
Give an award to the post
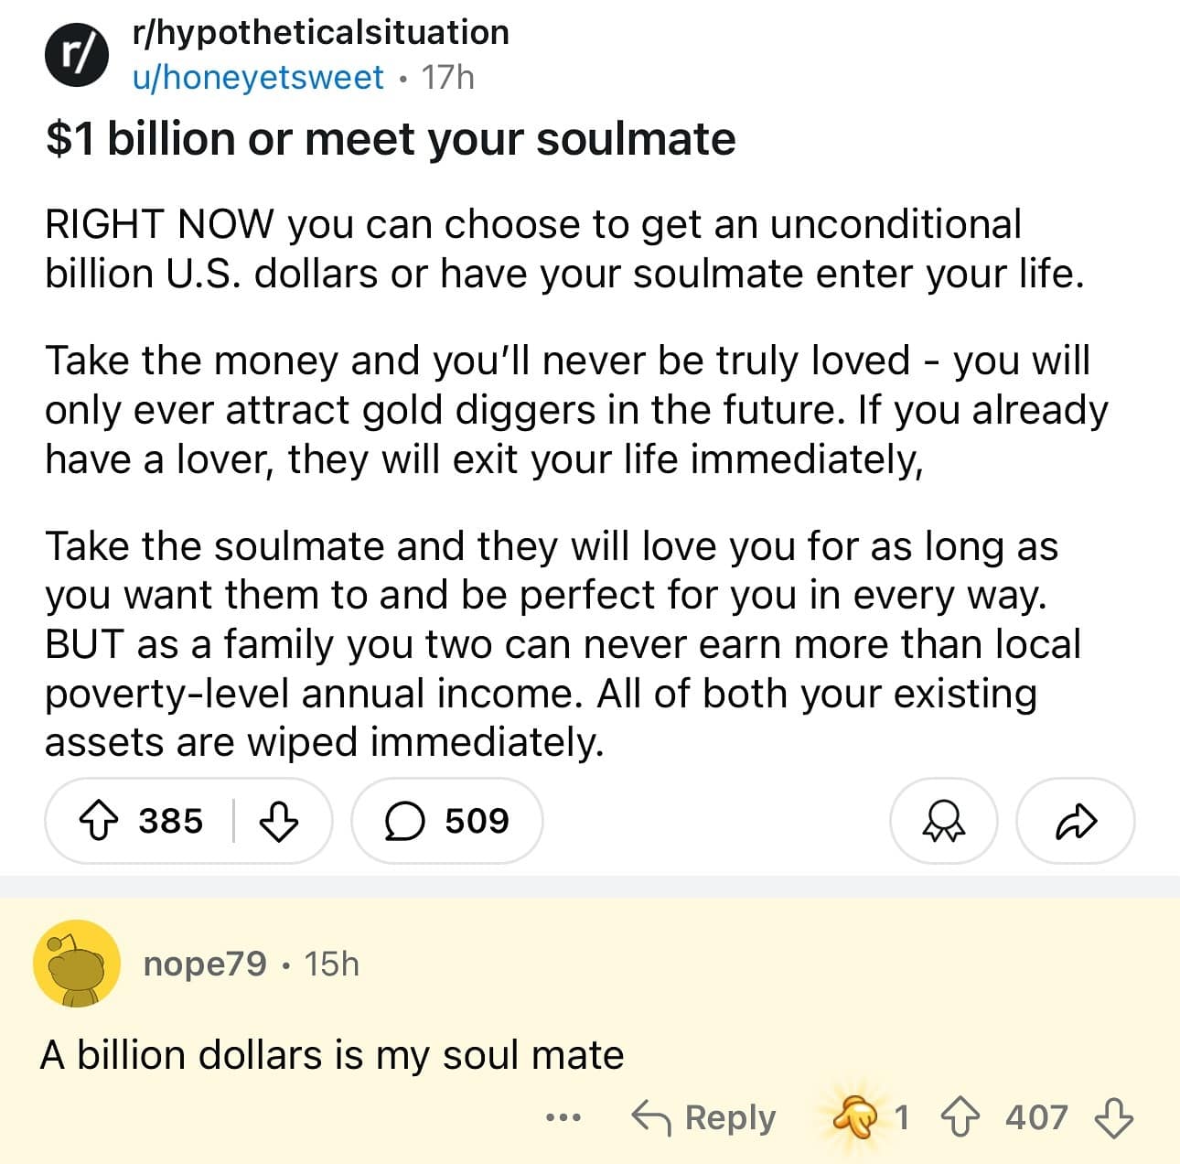click(943, 821)
